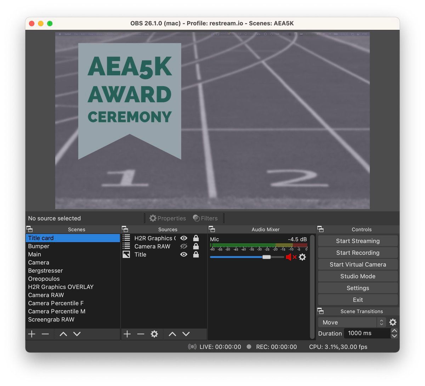Pop out the Scenes dock panel

pos(29,229)
